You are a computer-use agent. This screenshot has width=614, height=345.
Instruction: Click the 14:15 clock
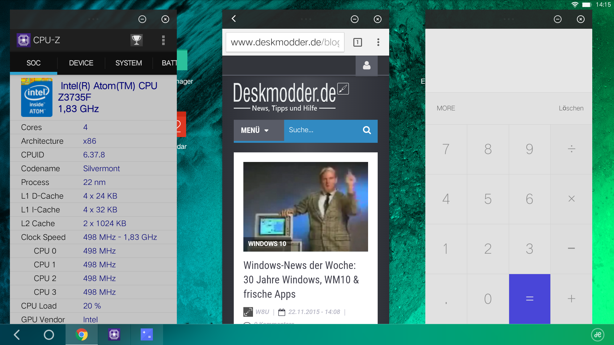click(x=603, y=5)
